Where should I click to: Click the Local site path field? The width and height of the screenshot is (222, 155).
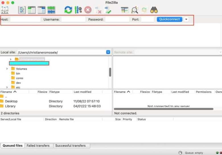[x=62, y=52]
